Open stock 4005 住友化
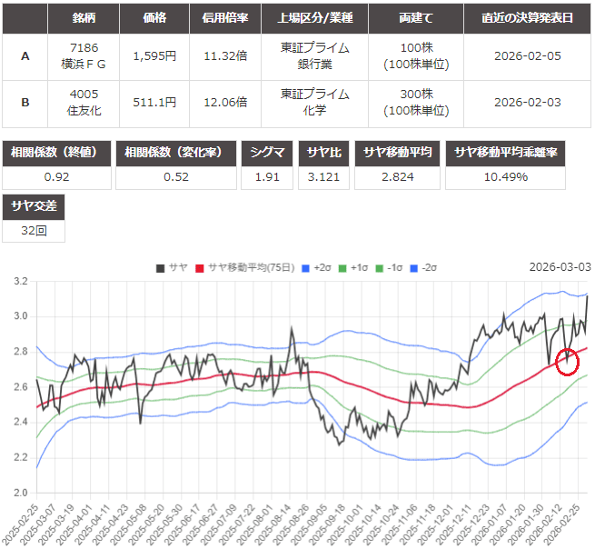595x549 pixels. [x=83, y=103]
